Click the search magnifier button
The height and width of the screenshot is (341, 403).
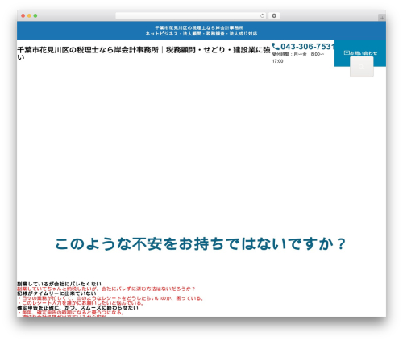pos(362,67)
